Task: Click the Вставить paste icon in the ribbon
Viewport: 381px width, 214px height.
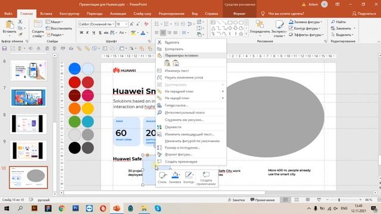Action: (x=10, y=24)
